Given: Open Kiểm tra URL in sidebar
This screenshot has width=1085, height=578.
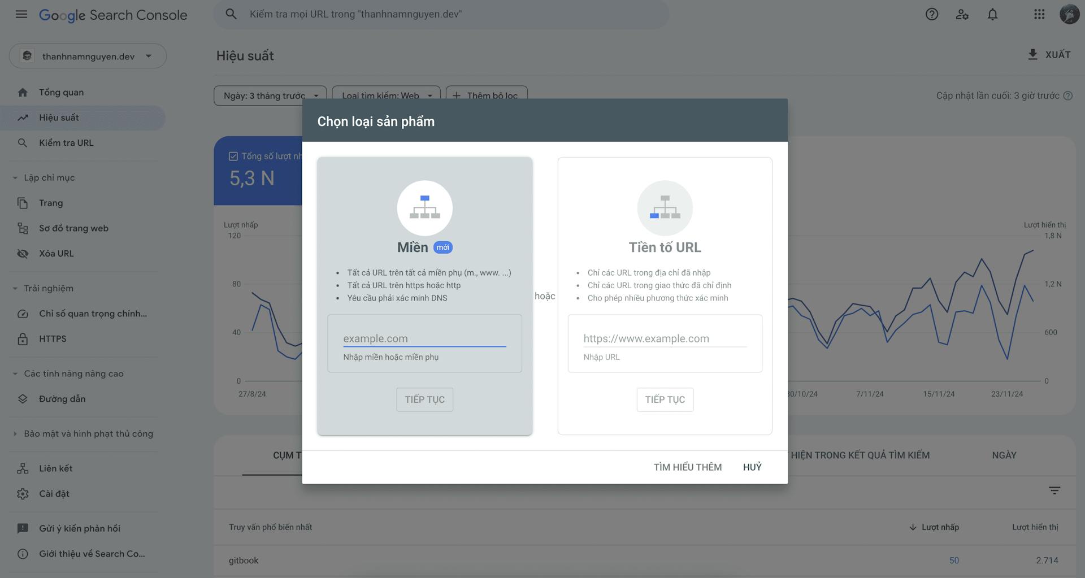Looking at the screenshot, I should click(66, 143).
